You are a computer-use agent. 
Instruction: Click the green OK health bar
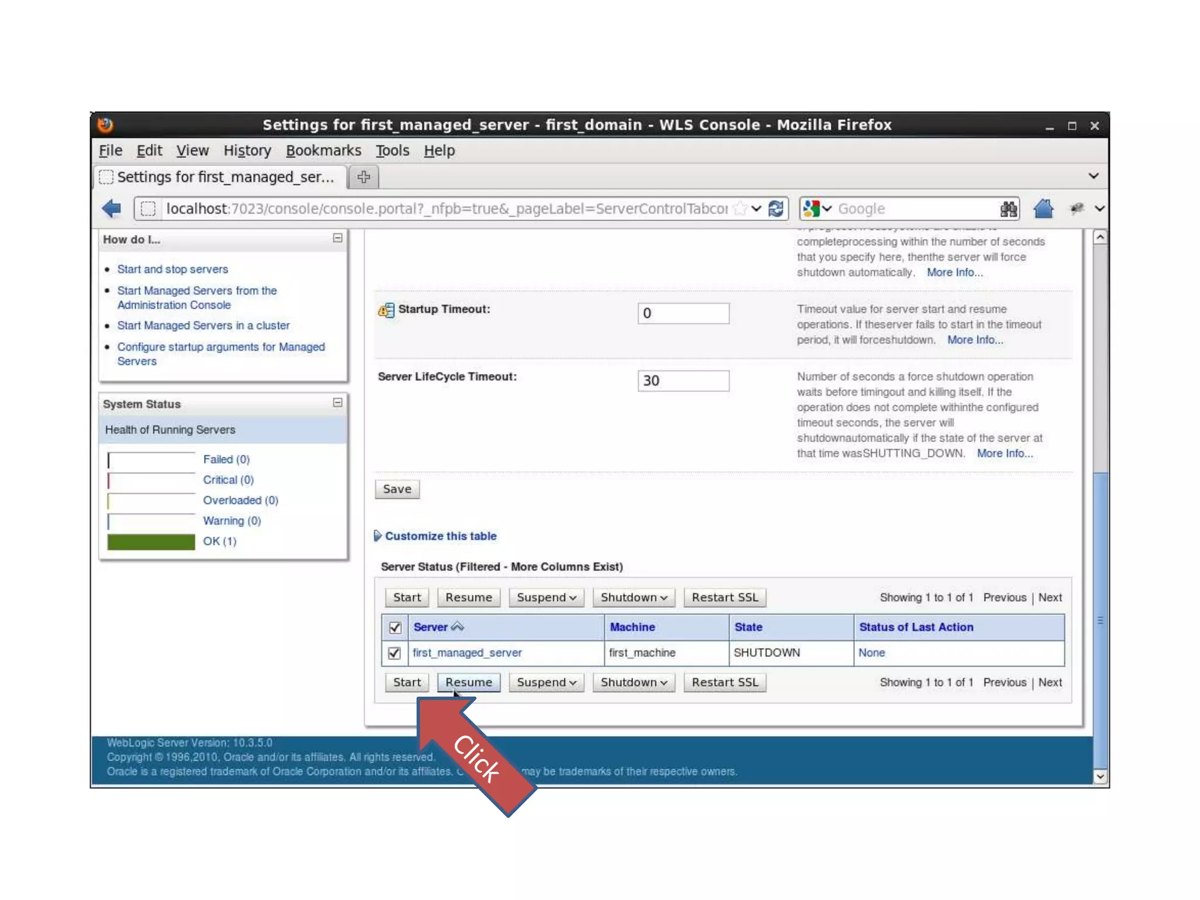[x=151, y=542]
